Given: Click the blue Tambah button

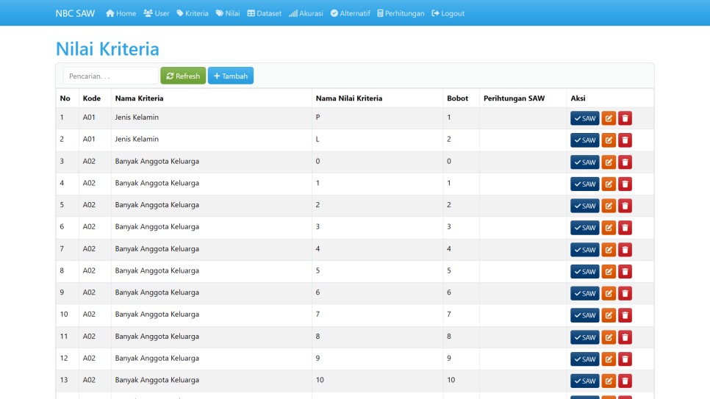Looking at the screenshot, I should point(231,76).
